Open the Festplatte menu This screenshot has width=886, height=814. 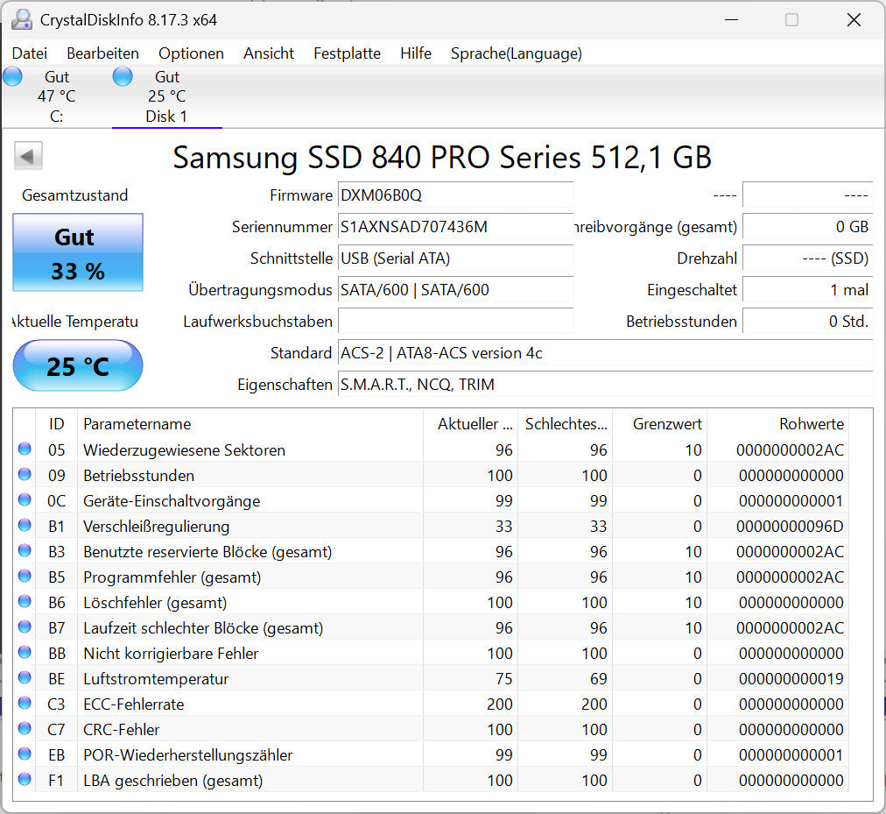pos(347,53)
